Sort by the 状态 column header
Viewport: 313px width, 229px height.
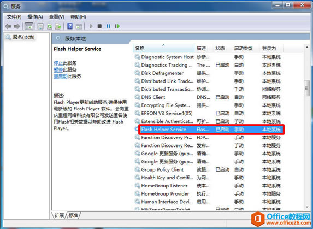[222, 48]
